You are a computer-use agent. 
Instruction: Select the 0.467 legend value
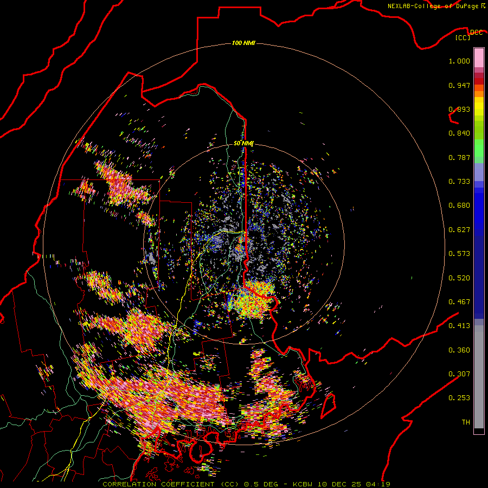[459, 302]
